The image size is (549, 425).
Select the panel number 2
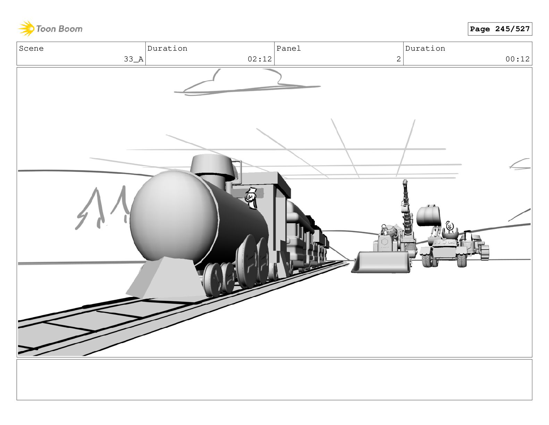[399, 59]
